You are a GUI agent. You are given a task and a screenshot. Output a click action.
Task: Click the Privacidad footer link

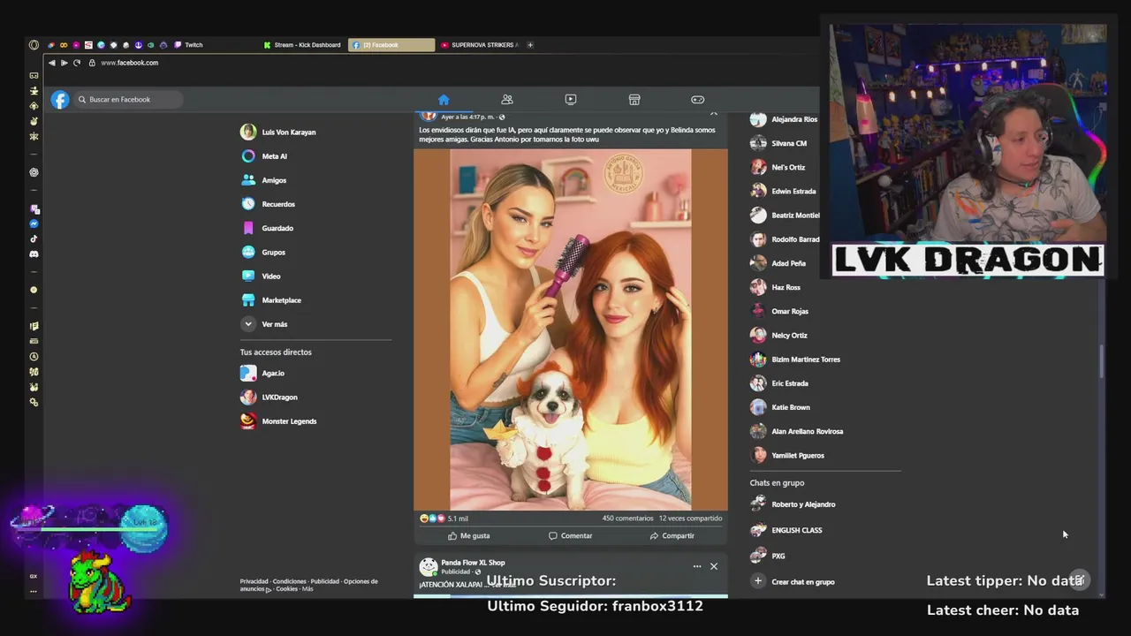coord(254,581)
